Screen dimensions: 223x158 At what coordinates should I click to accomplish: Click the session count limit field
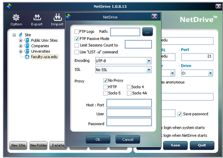pyautogui.click(x=138, y=44)
